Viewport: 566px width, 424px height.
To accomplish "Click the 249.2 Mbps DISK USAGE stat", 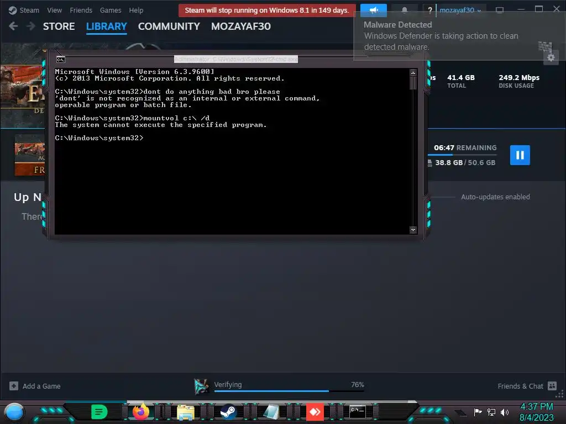I will [x=518, y=81].
